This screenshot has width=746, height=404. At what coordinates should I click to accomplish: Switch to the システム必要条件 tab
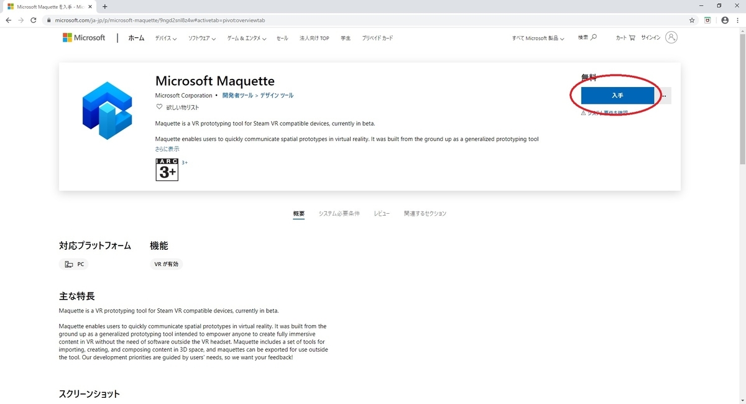(x=339, y=214)
